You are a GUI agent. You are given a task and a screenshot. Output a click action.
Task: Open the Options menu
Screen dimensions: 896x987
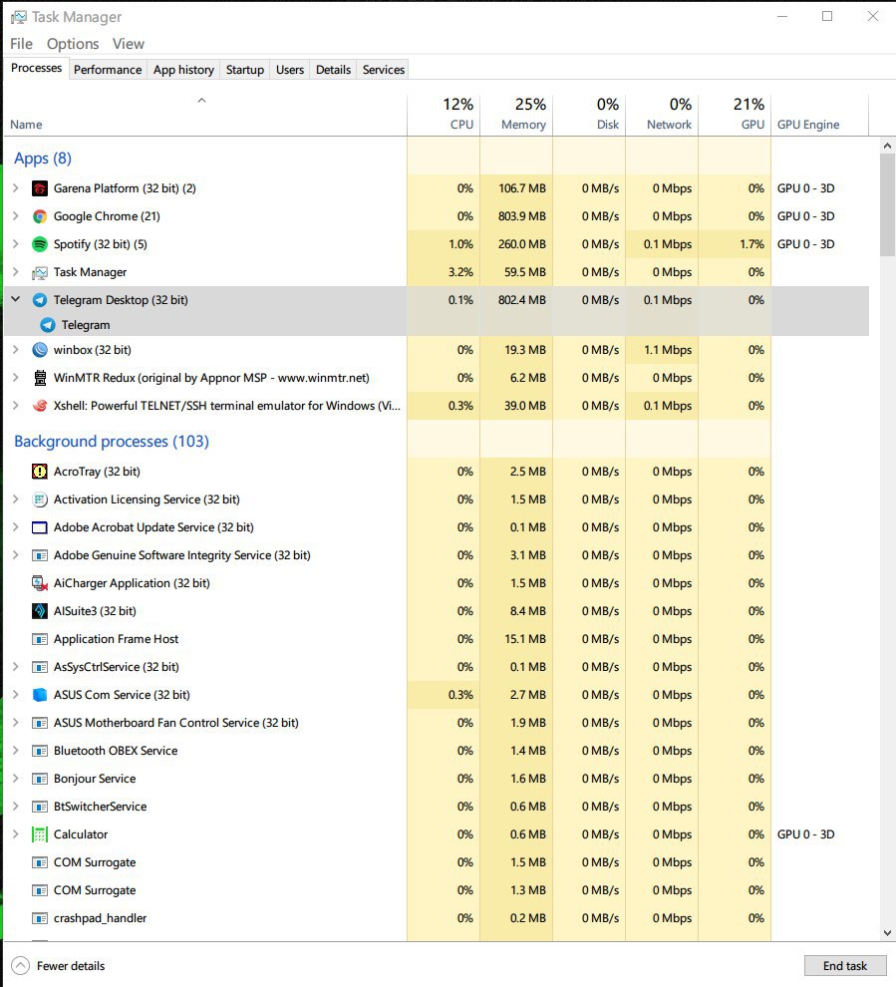point(73,44)
